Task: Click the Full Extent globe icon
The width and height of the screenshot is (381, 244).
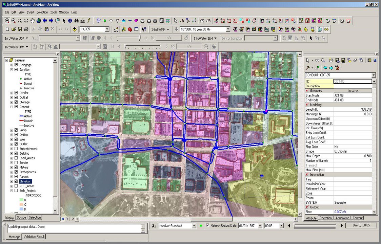Action: (x=39, y=21)
